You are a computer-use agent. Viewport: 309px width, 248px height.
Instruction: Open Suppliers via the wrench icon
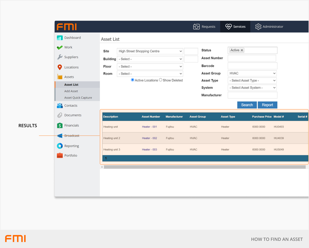(x=60, y=57)
